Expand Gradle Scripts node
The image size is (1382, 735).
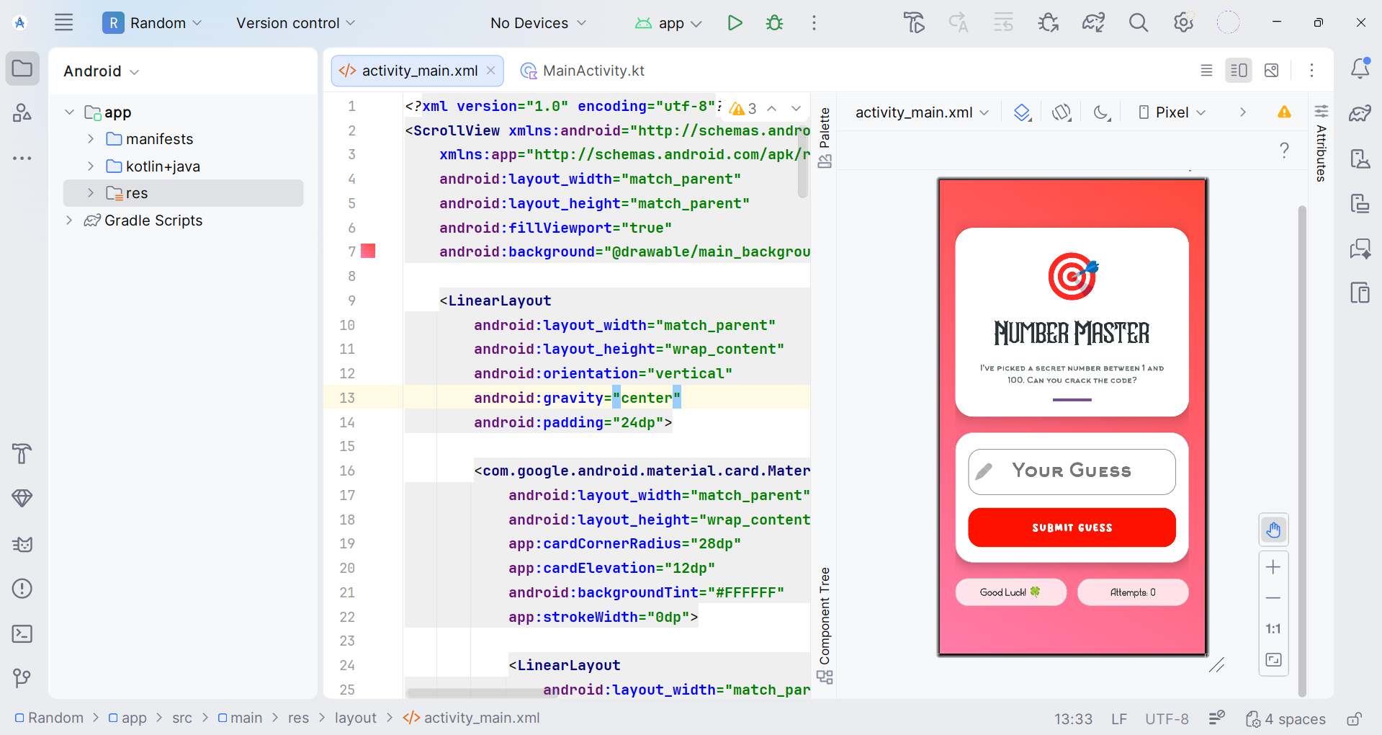point(70,220)
